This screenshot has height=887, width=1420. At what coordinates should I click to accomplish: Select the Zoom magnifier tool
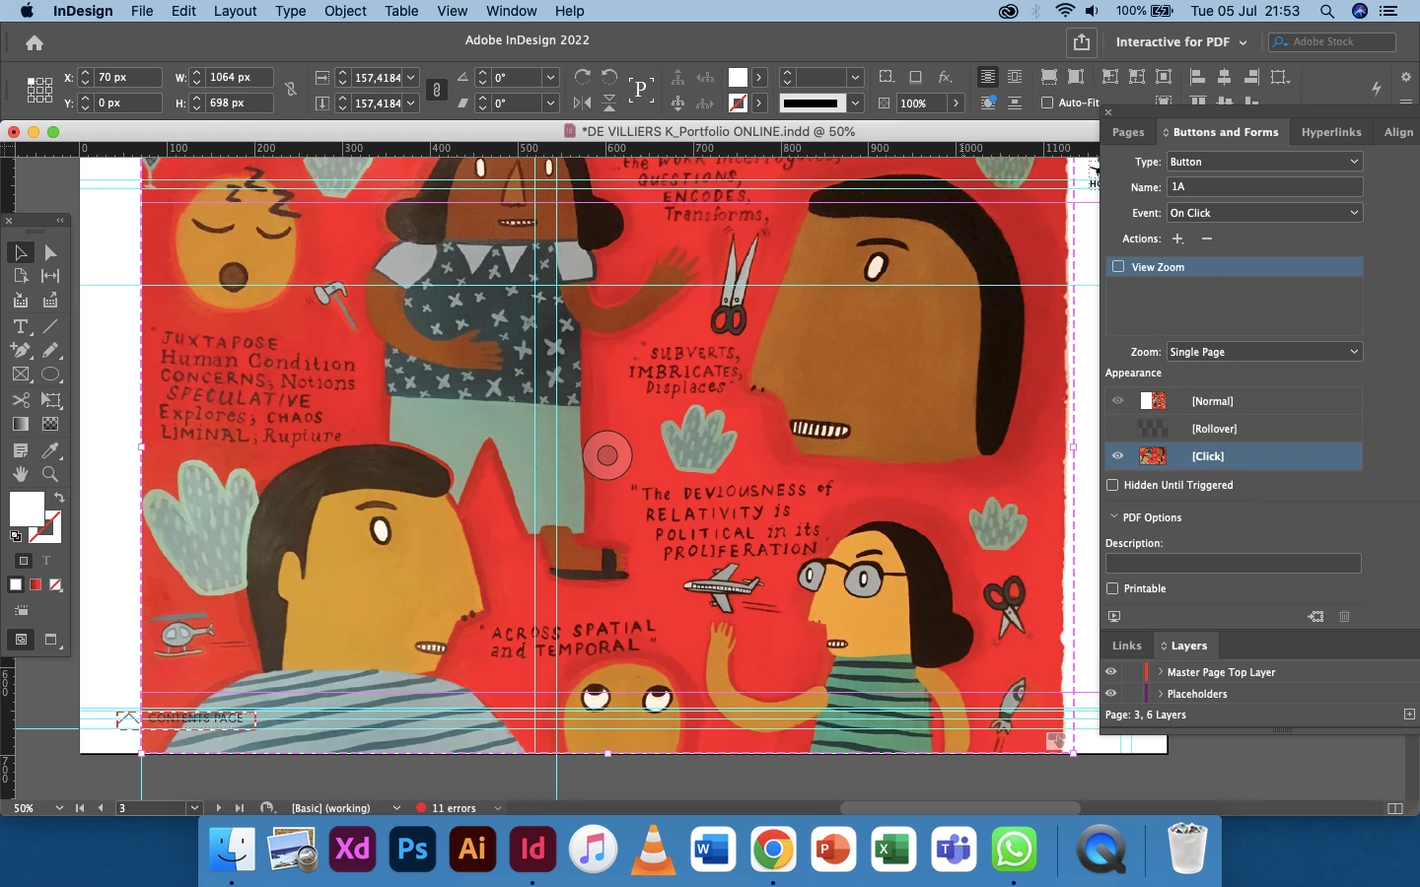pyautogui.click(x=50, y=474)
